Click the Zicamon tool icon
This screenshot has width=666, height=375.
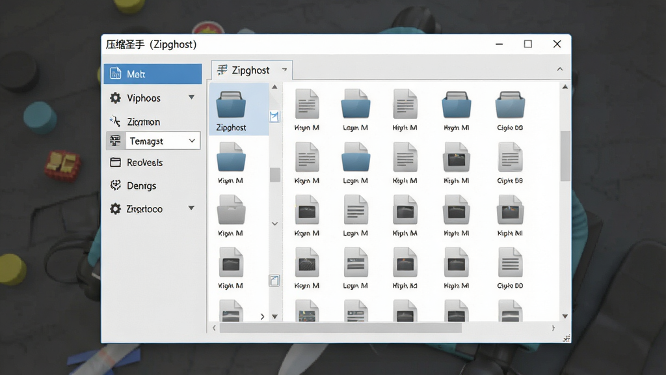(x=115, y=122)
